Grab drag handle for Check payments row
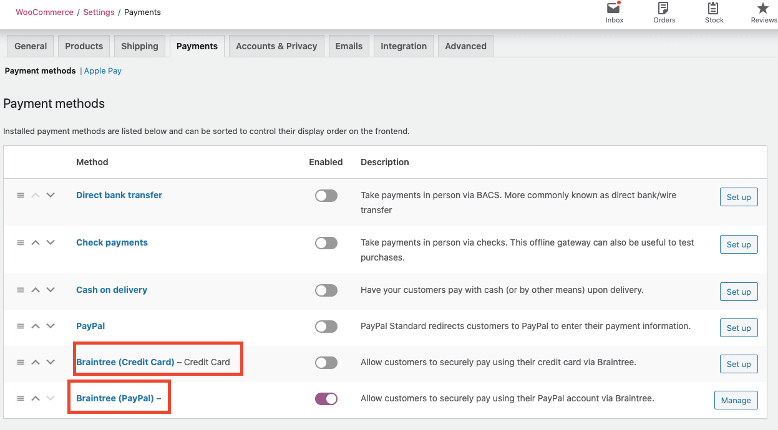Screen dimensions: 778x430 coord(21,242)
